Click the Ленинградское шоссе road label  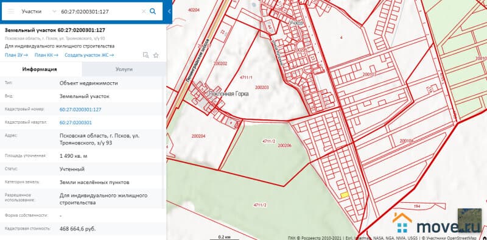click(x=198, y=61)
